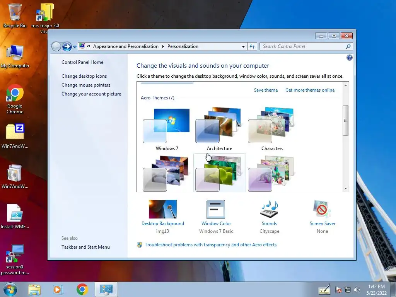Open Windows Media Player from taskbar
This screenshot has width=396, height=297.
click(x=57, y=290)
